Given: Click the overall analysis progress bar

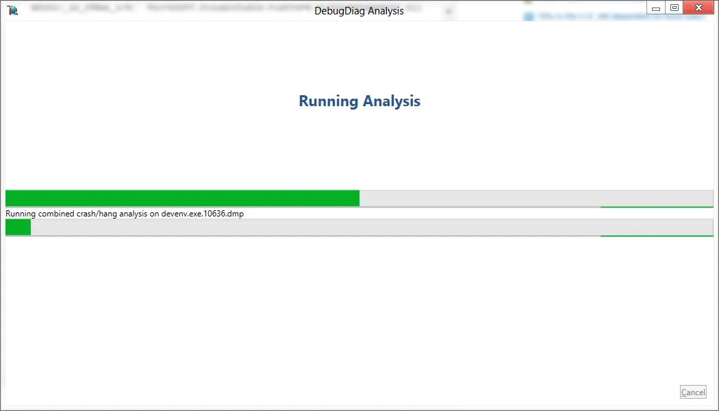Looking at the screenshot, I should pos(359,198).
